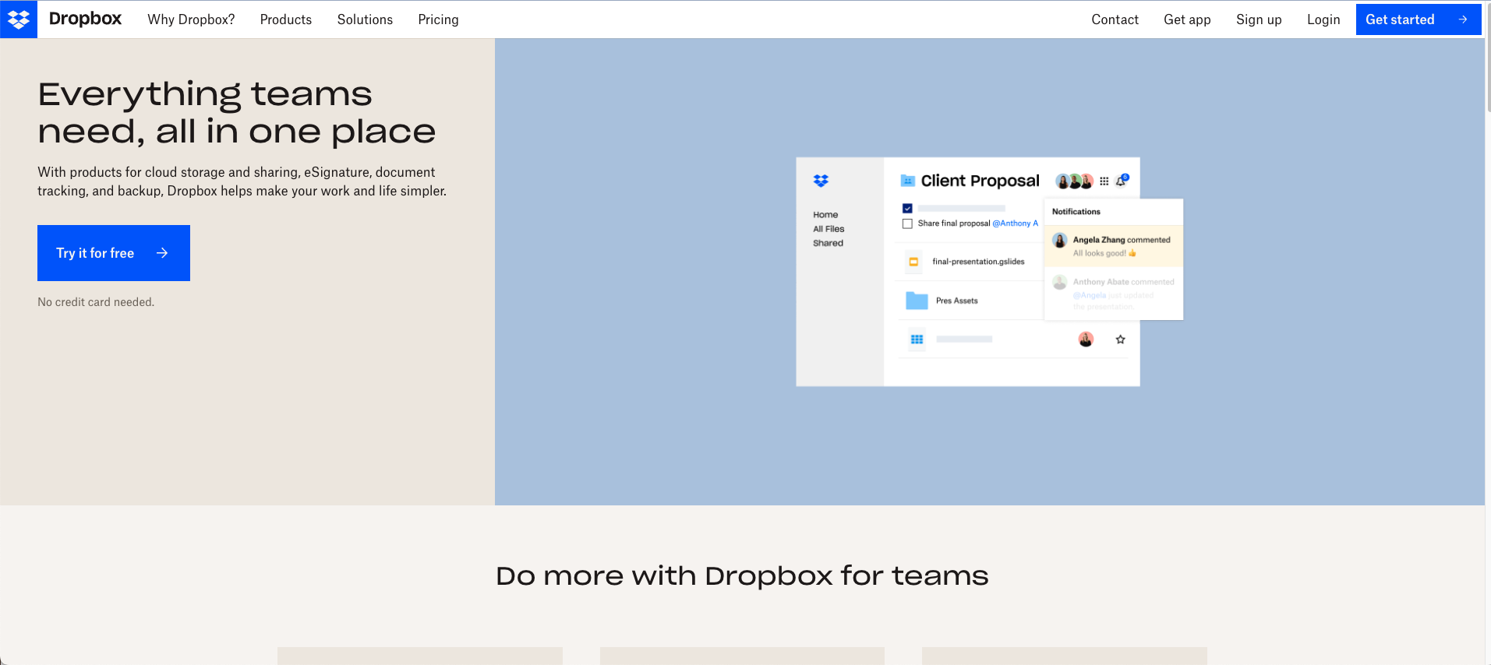Expand the Why Dropbox? menu
The image size is (1491, 665).
[x=191, y=19]
